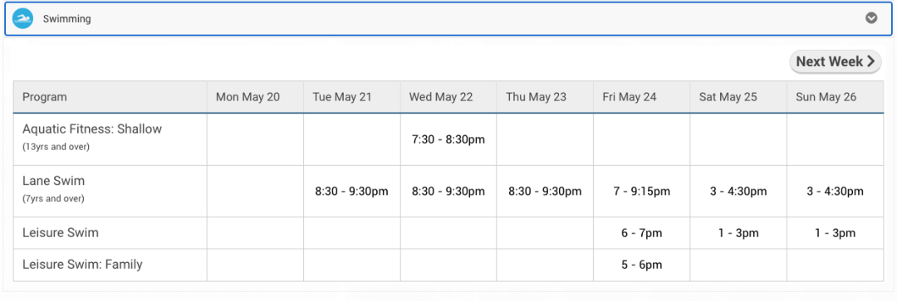Select Friday 5 - 6pm Family swim slot
Image resolution: width=897 pixels, height=301 pixels.
642,265
